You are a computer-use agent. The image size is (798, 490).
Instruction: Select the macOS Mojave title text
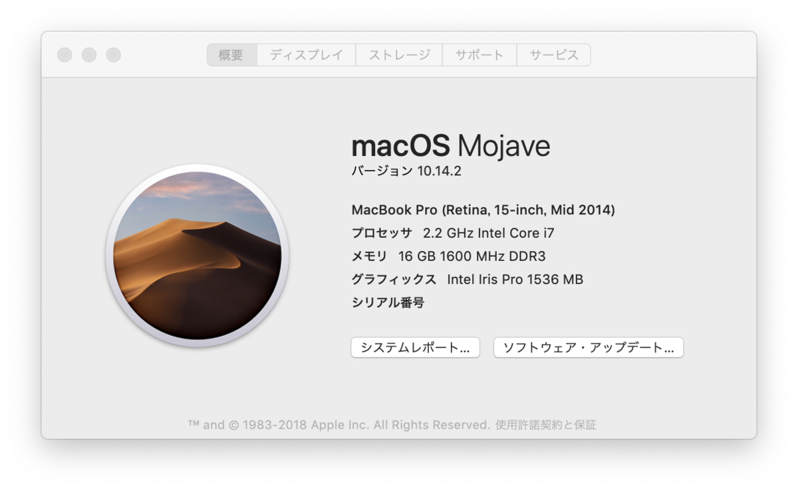[451, 145]
